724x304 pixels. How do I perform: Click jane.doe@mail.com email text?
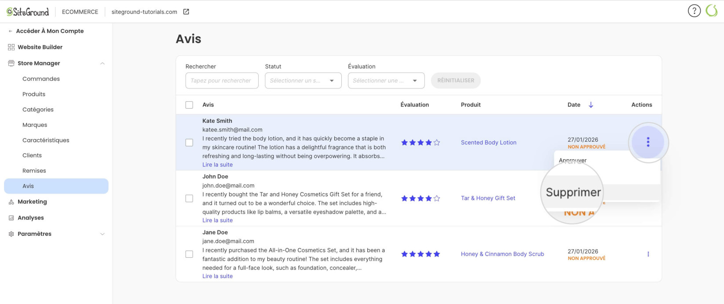pos(228,241)
